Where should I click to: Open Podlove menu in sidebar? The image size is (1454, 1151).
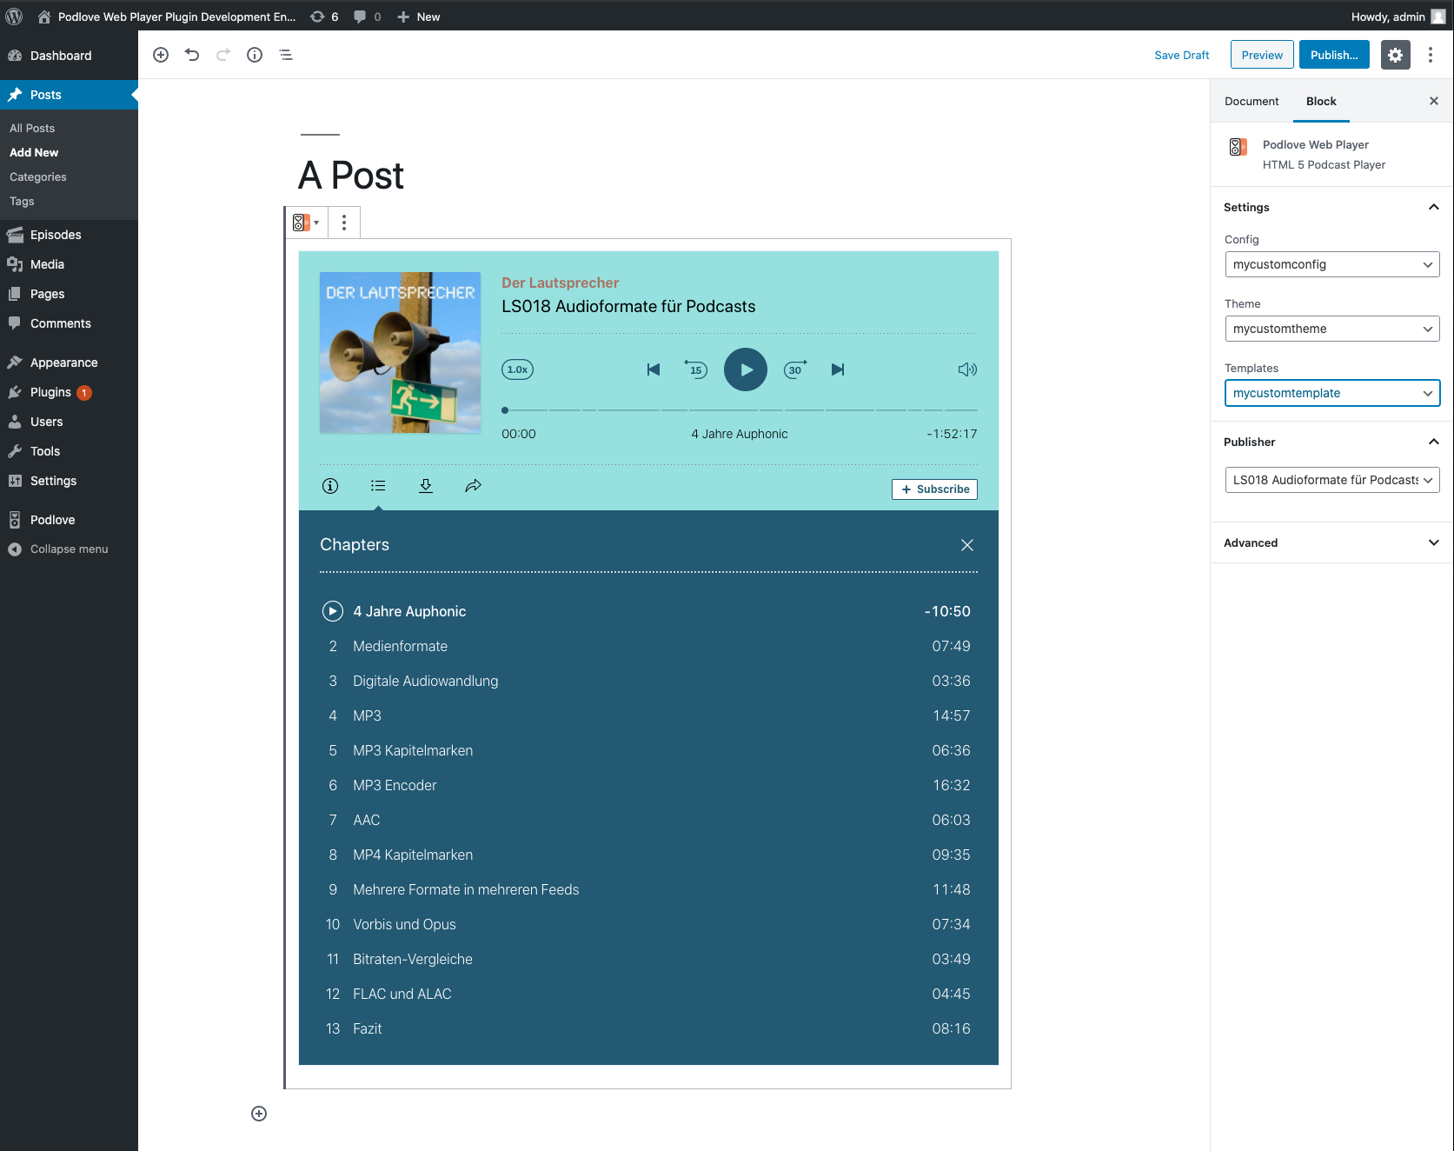pyautogui.click(x=69, y=520)
